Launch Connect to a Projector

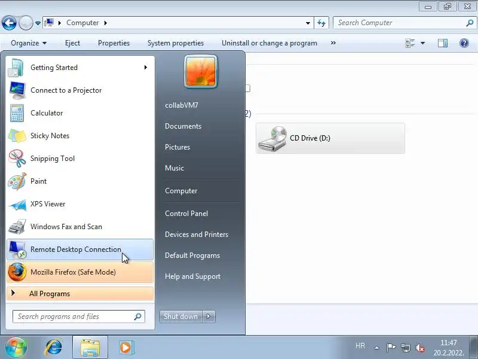coord(80,90)
